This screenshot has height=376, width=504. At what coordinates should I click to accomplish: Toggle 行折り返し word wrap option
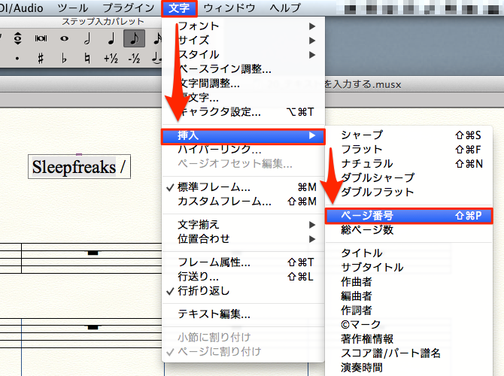[x=243, y=291]
